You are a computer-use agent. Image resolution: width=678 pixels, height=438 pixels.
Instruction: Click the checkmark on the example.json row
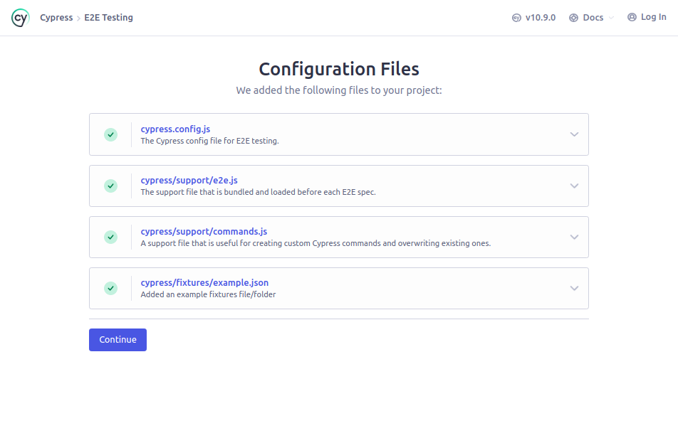[x=110, y=288]
